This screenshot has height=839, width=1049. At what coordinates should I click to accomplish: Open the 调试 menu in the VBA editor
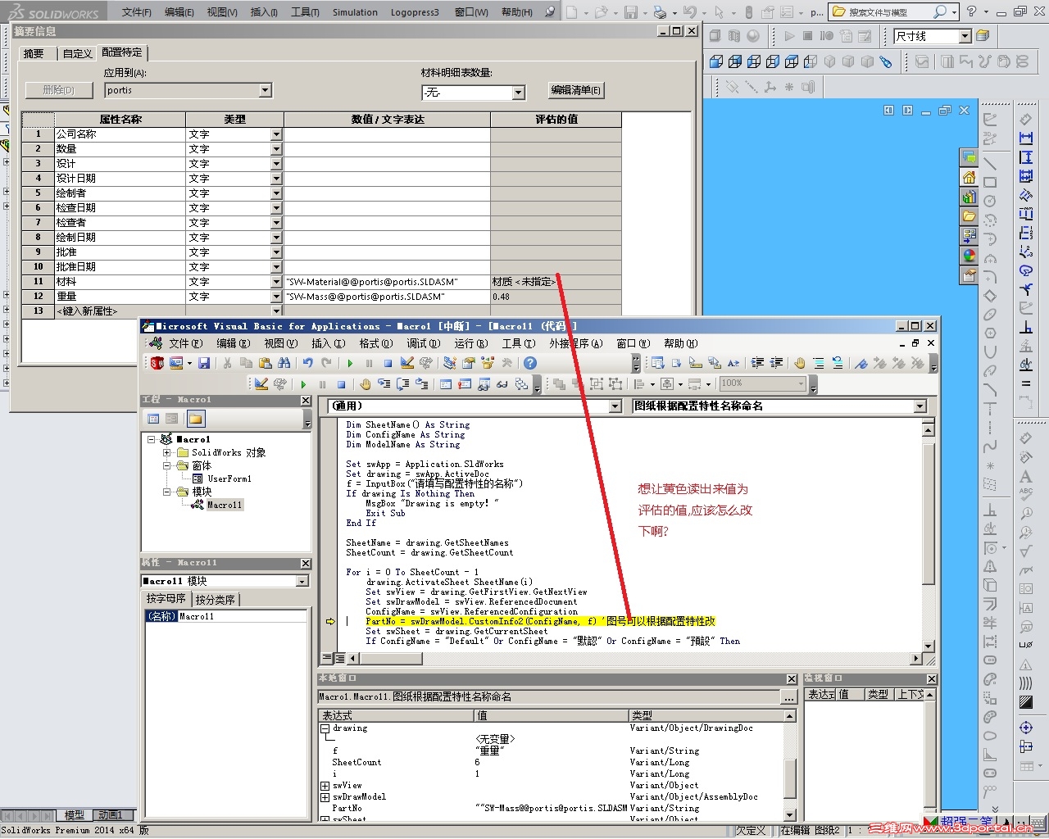423,343
